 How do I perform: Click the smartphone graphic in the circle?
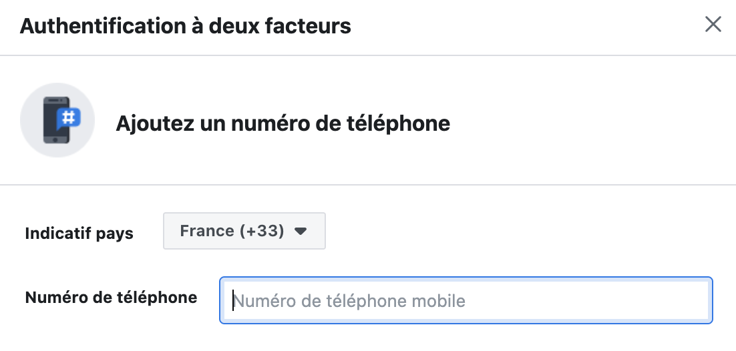coord(56,120)
